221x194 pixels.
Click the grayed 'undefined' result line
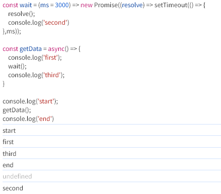112,177
